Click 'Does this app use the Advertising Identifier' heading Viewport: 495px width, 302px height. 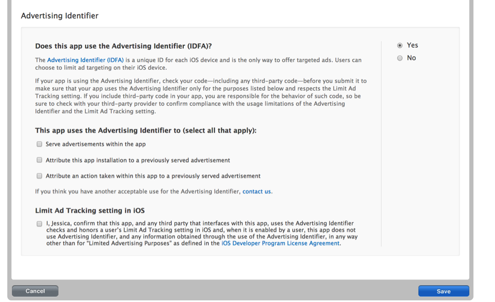click(123, 46)
